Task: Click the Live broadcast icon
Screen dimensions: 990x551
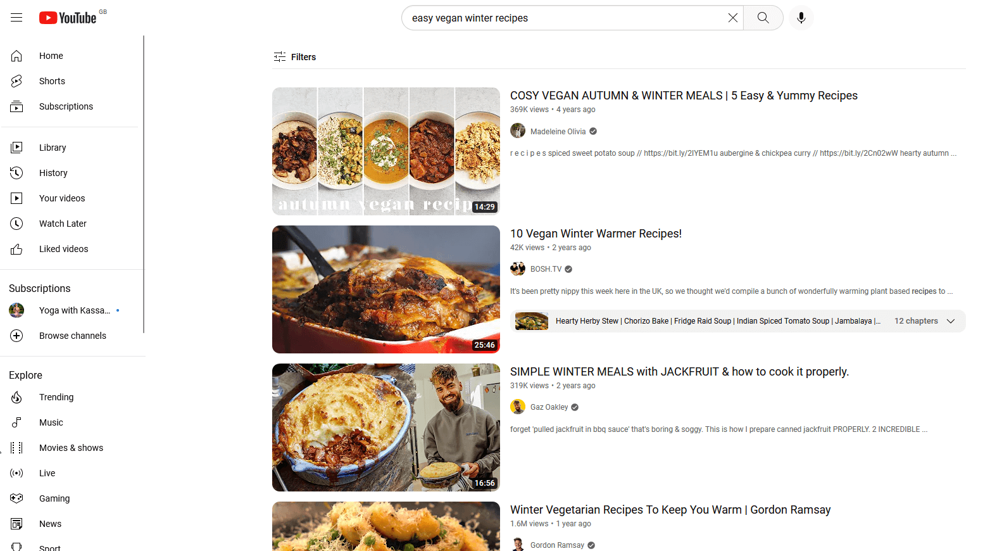Action: tap(16, 473)
